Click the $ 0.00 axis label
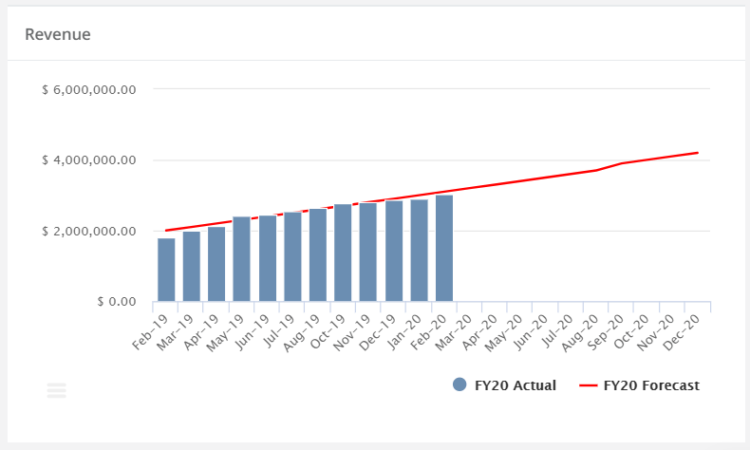Screen dimensions: 750x450 pos(117,302)
